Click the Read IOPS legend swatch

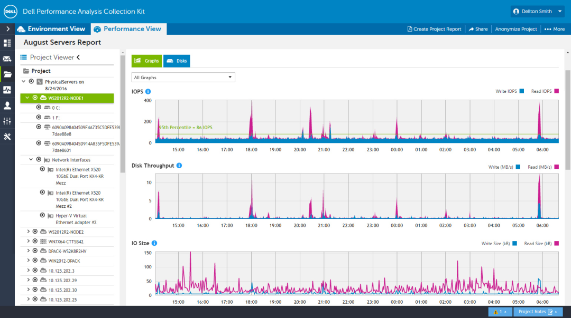coord(556,91)
